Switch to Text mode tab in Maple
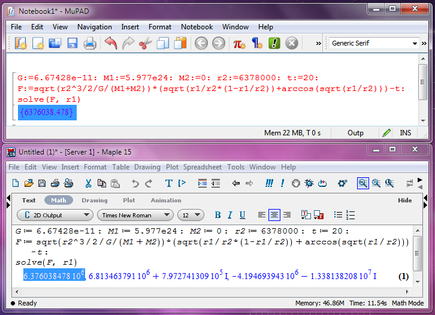The width and height of the screenshot is (435, 315). pos(29,200)
